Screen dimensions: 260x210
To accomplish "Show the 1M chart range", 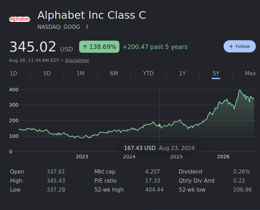I will tap(81, 73).
